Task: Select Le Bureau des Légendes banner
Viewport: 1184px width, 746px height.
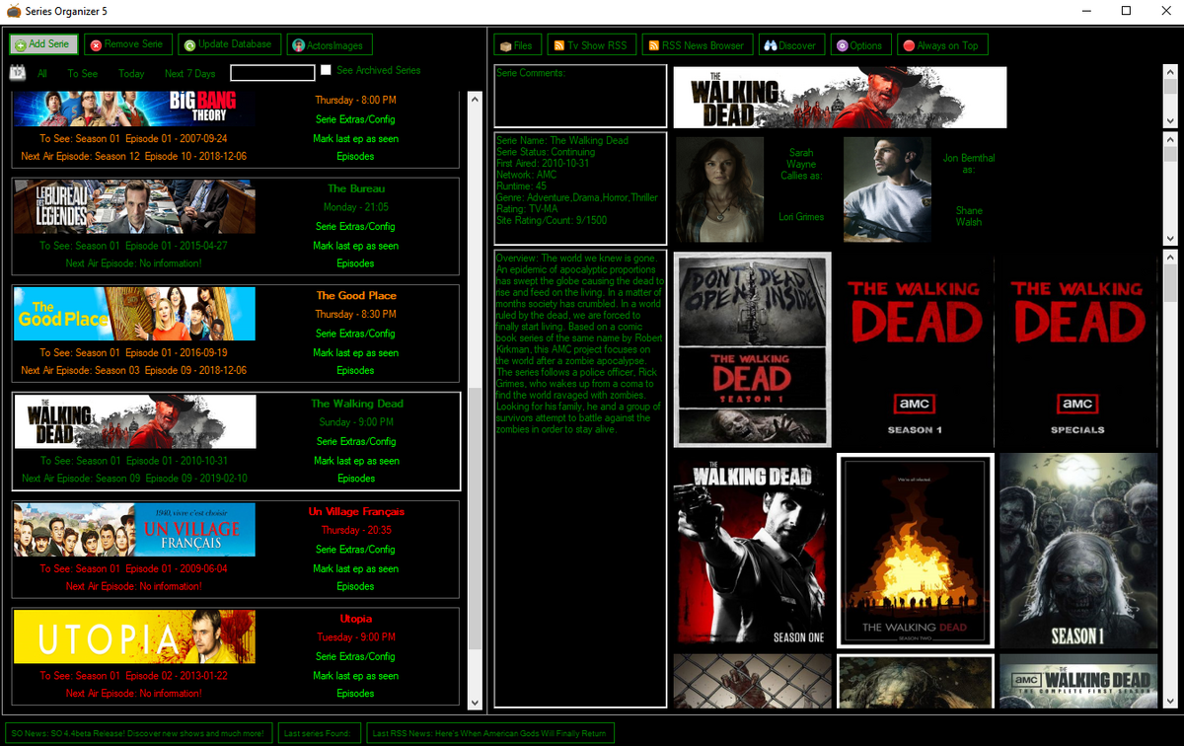Action: pyautogui.click(x=135, y=206)
